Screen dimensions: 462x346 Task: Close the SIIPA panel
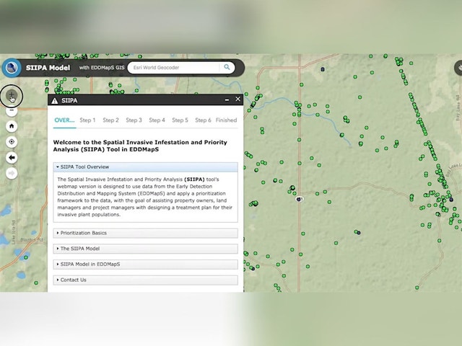[x=237, y=99]
